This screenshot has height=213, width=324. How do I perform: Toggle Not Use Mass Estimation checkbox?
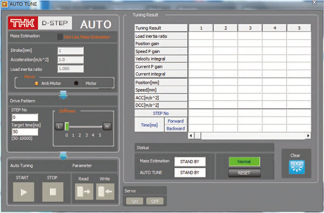(60, 37)
